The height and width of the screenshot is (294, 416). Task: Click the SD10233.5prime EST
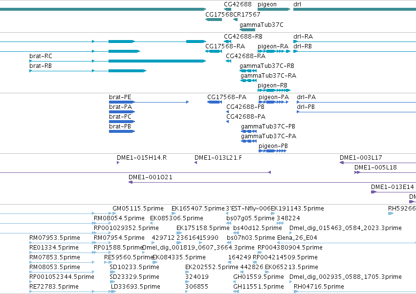coord(112,272)
